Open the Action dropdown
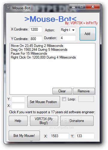The image size is (108, 150). point(68,30)
